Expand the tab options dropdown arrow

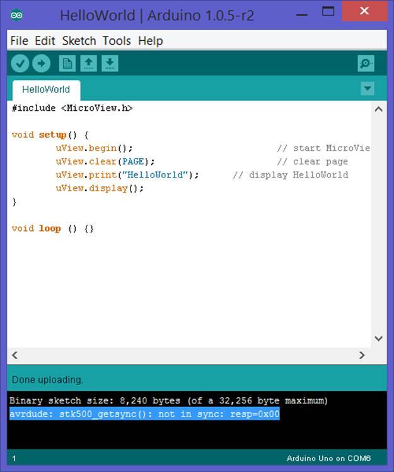click(368, 89)
